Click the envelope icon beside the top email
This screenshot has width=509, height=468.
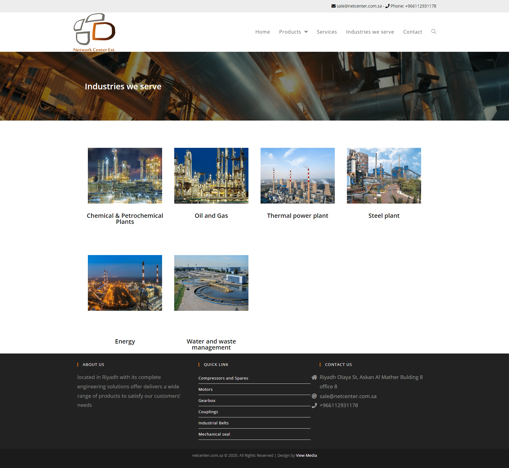(333, 6)
